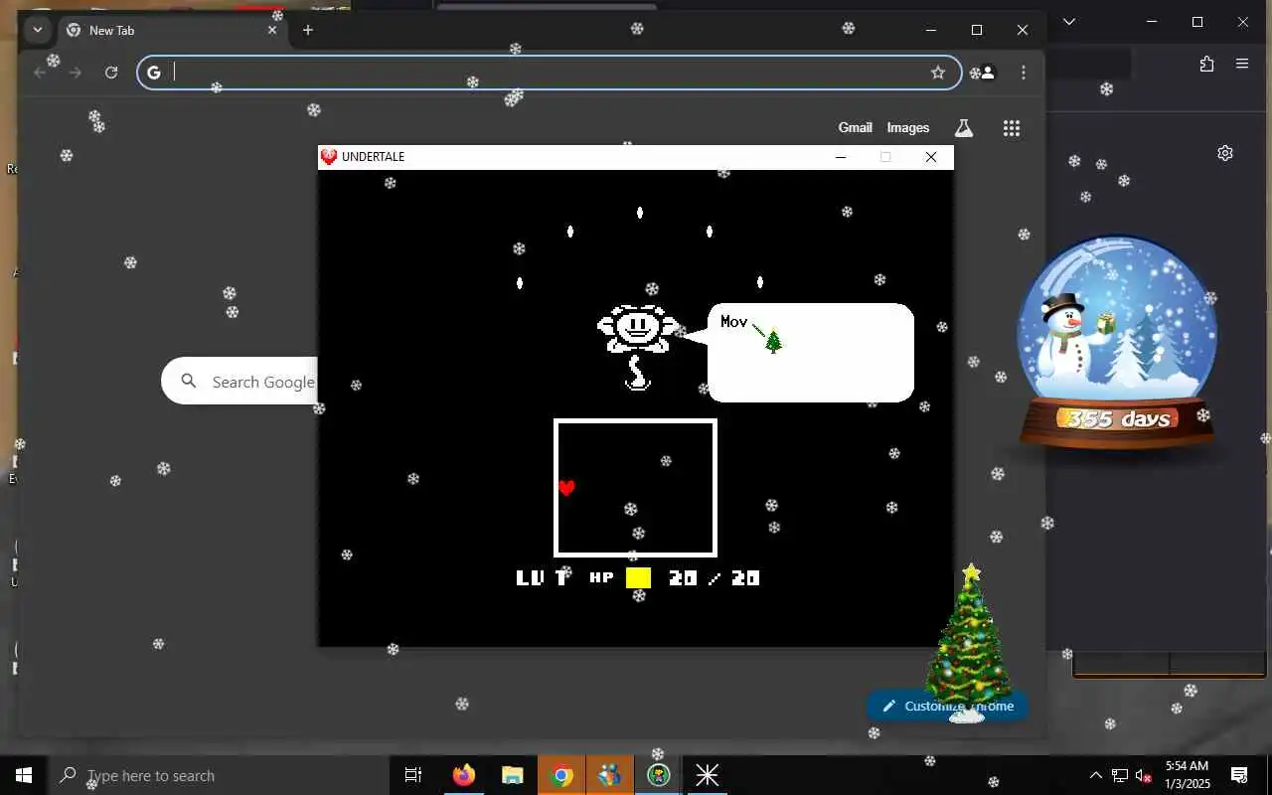The width and height of the screenshot is (1272, 795).
Task: Launch Firefox from the taskbar
Action: point(464,775)
